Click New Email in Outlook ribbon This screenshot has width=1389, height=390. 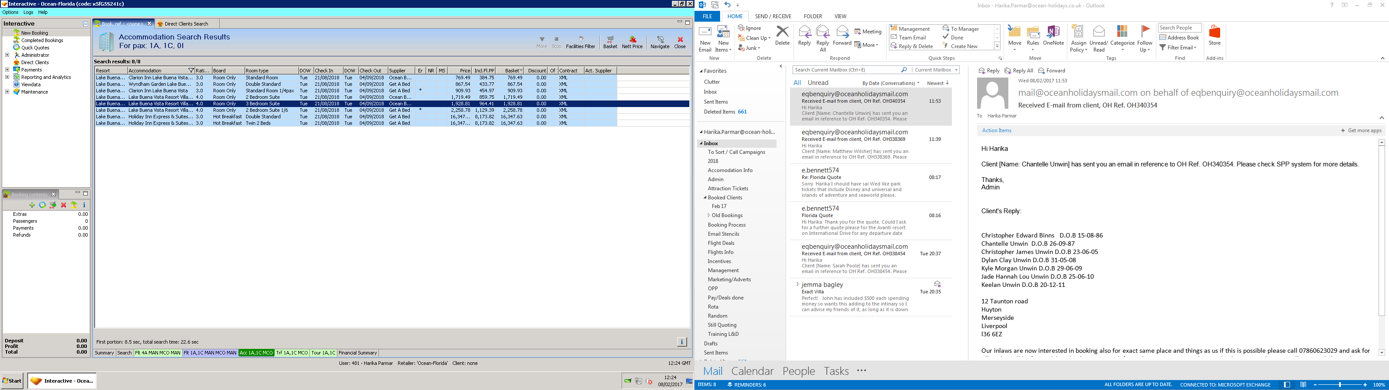705,39
